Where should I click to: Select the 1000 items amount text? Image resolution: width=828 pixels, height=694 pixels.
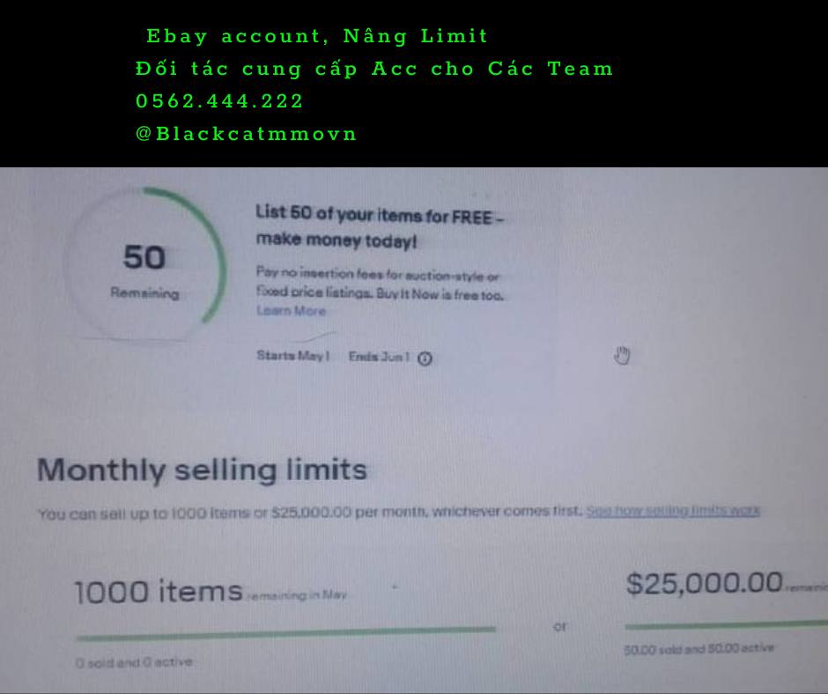point(159,590)
